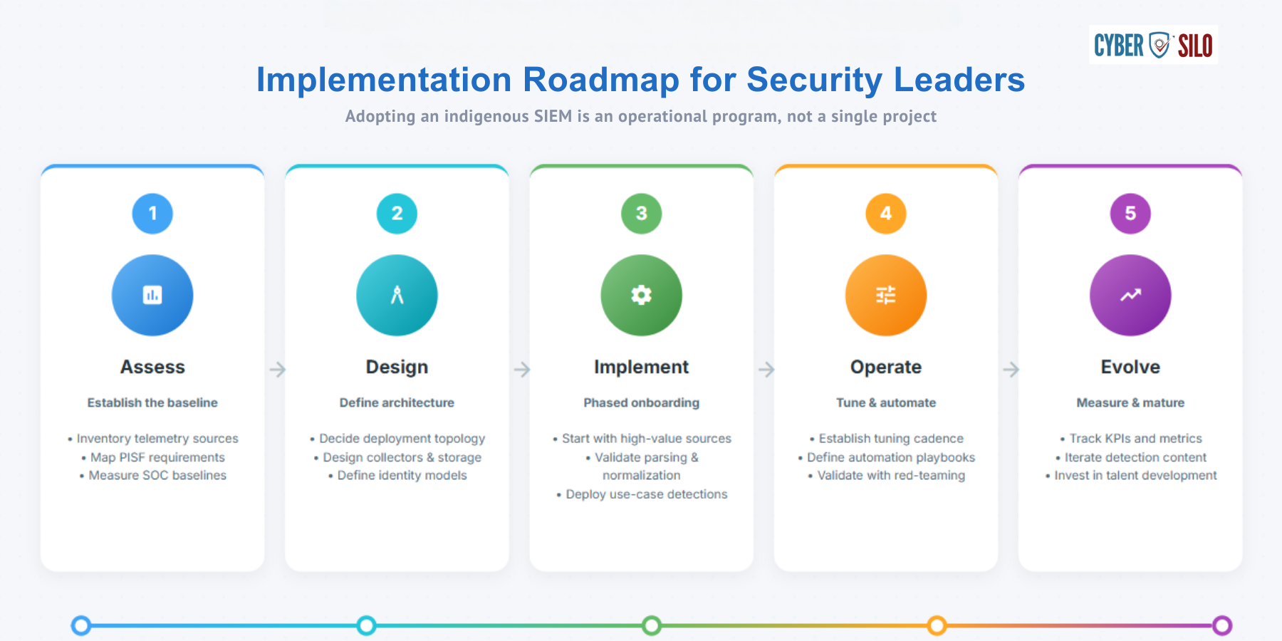Click the orange fourth timeline node

937,625
